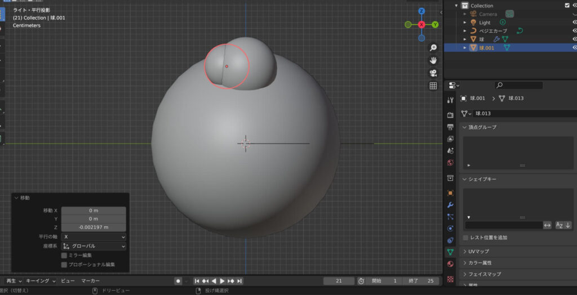Click the viewport zoom magnifier icon
Image resolution: width=577 pixels, height=295 pixels.
point(433,48)
